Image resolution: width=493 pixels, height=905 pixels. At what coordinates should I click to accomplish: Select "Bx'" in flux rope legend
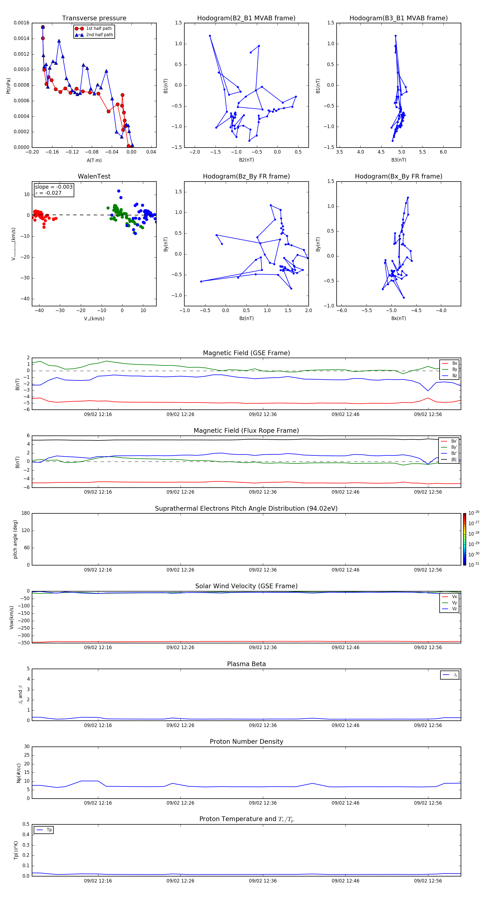coord(449,441)
